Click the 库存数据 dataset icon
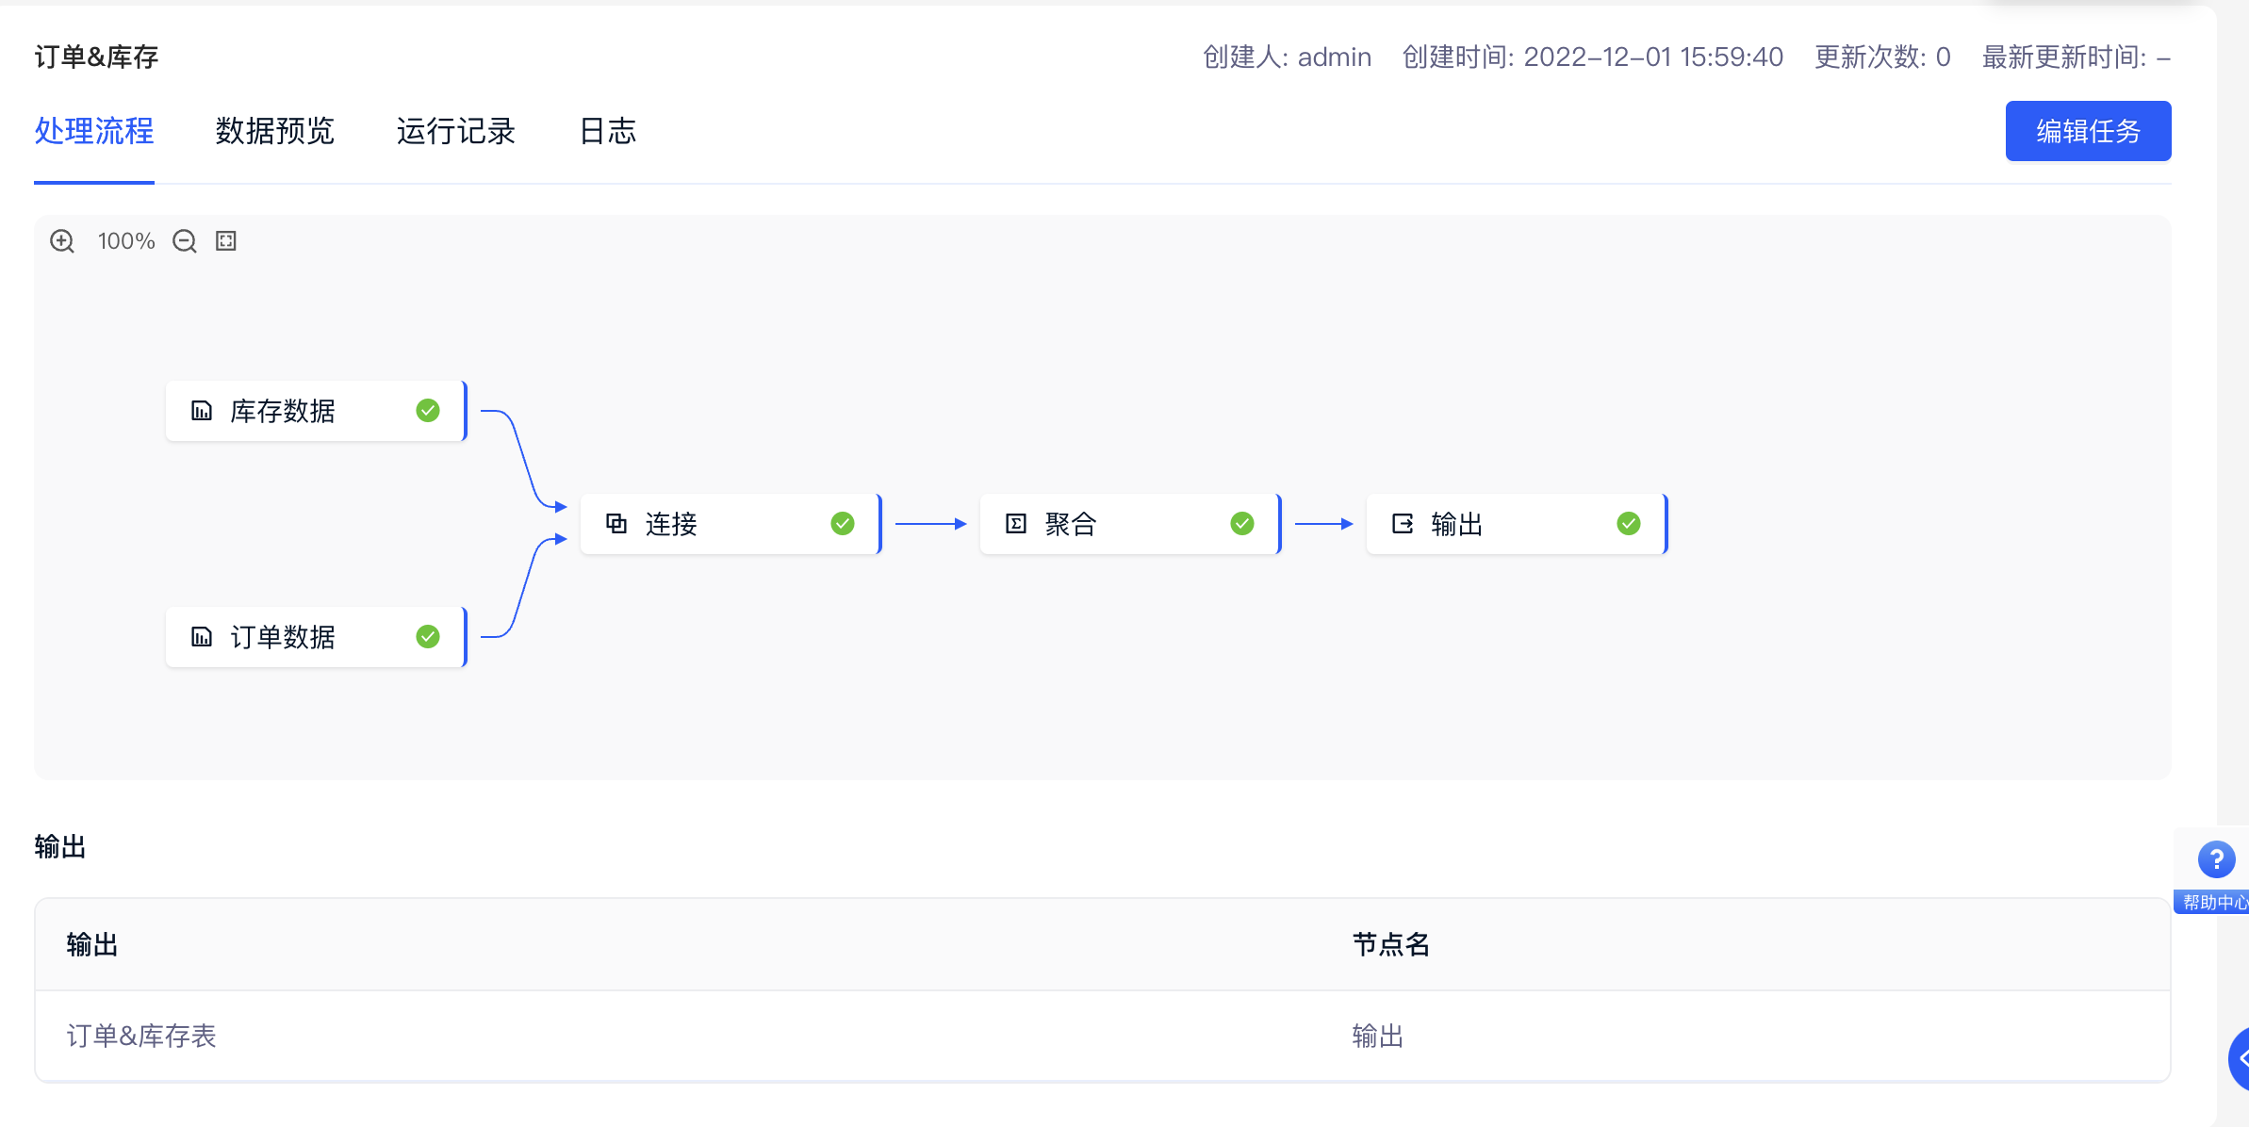Image resolution: width=2249 pixels, height=1127 pixels. pyautogui.click(x=202, y=411)
